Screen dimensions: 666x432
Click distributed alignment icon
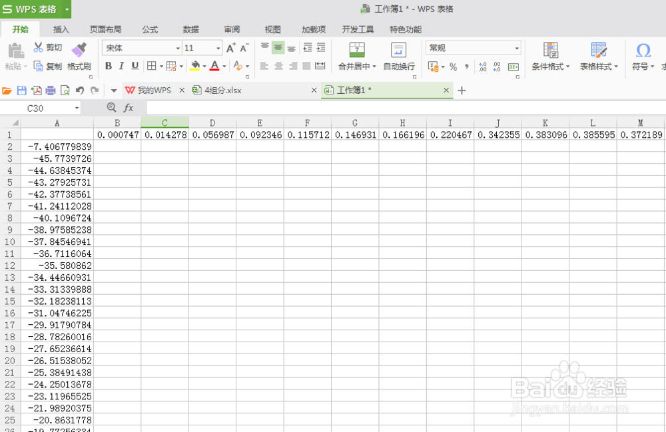[320, 66]
